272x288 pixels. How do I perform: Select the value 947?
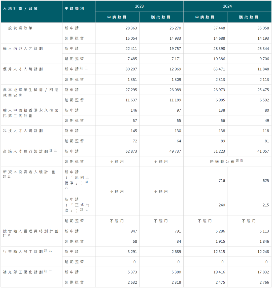[x=134, y=231]
